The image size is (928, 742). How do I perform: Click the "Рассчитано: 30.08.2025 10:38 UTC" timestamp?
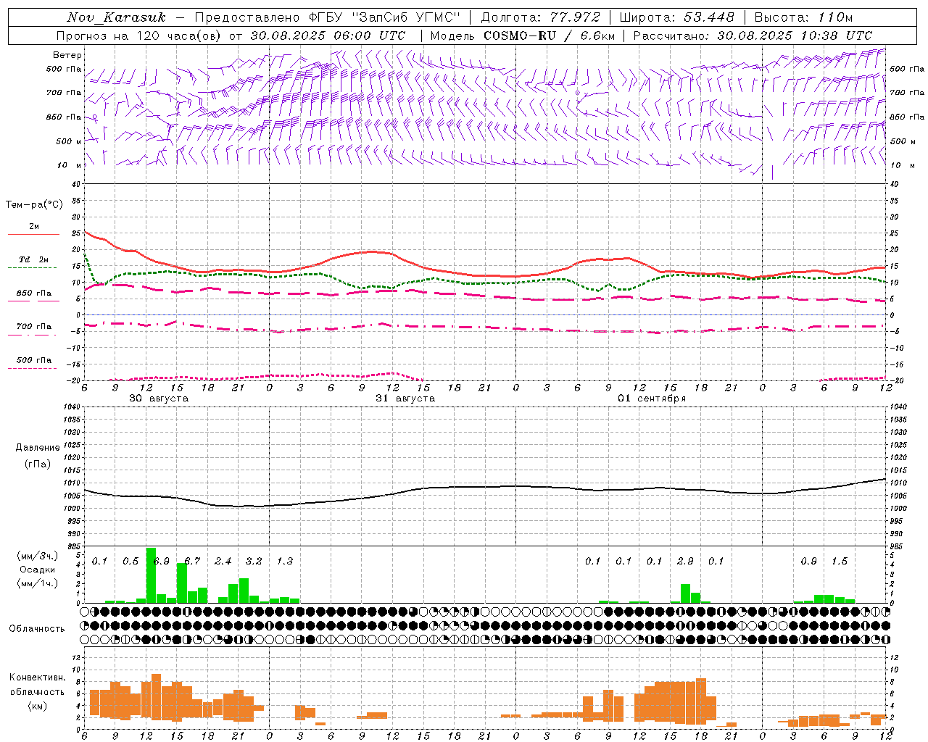(x=753, y=36)
